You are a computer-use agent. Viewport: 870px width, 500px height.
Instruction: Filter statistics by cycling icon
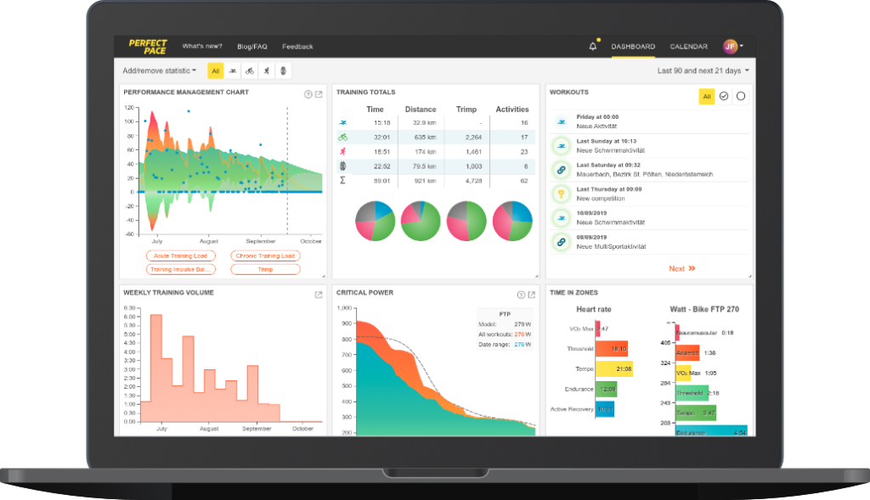point(249,71)
